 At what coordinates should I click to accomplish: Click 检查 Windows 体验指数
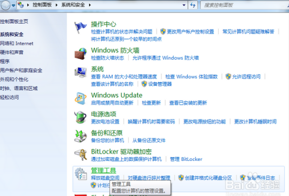click(191, 77)
